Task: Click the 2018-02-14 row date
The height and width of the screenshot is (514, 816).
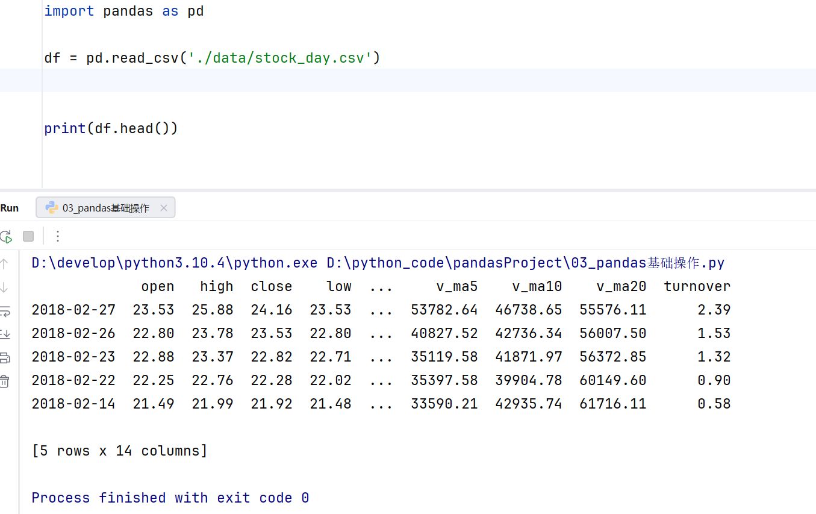Action: click(73, 404)
